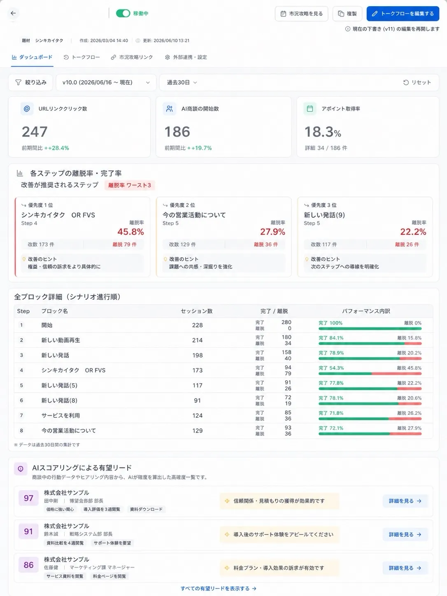Image resolution: width=447 pixels, height=596 pixels.
Task: Click the セッション数 column header
Action: tap(197, 311)
